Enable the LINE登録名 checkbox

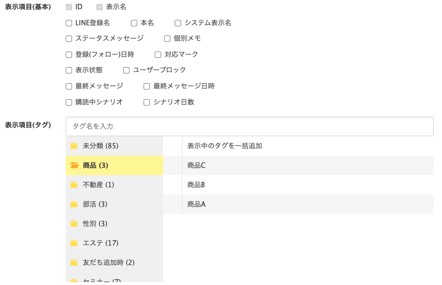[x=69, y=23]
